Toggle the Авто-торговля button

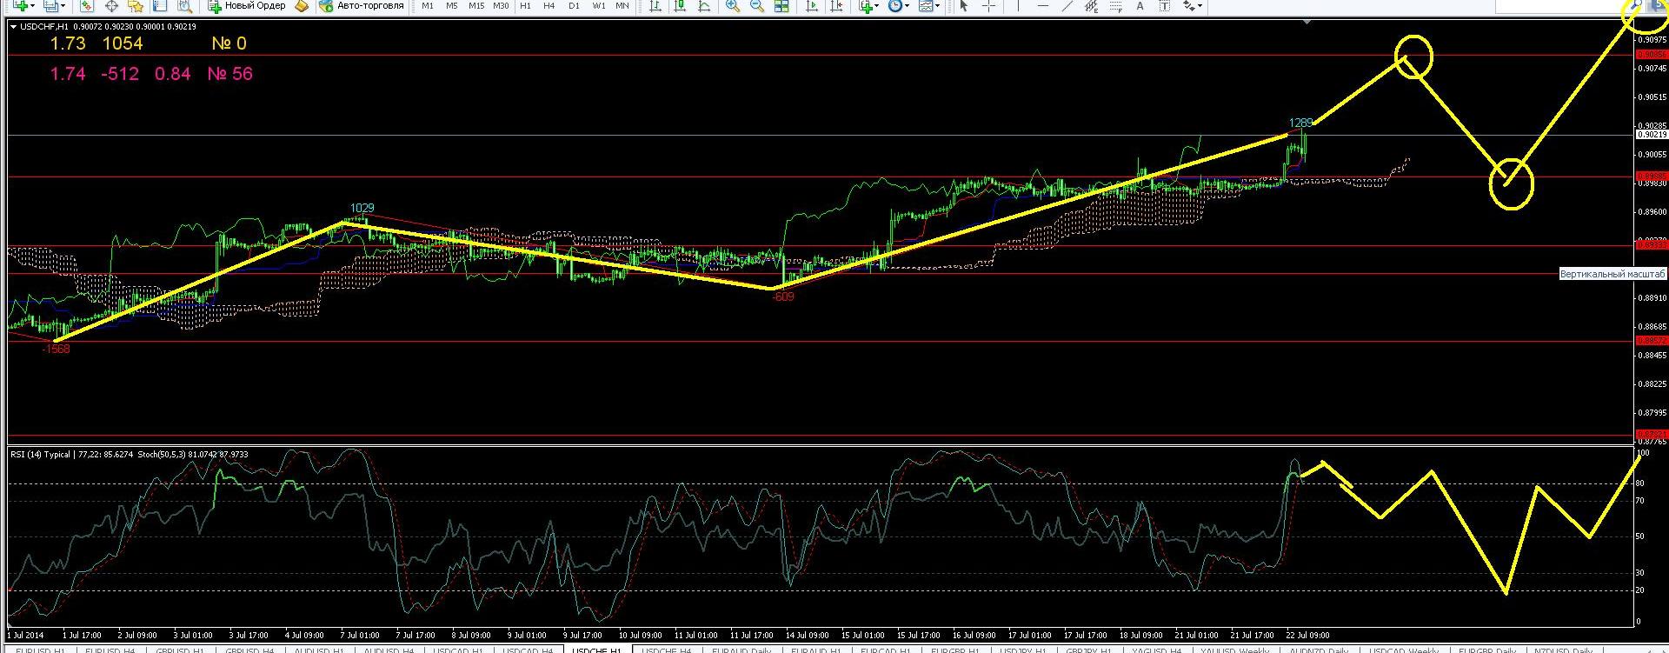point(362,6)
